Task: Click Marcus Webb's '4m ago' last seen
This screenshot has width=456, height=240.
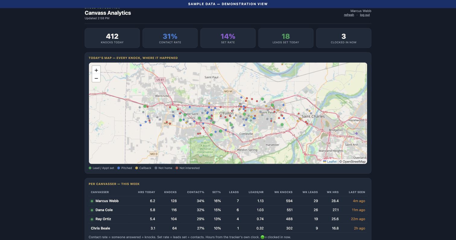Action: point(359,201)
